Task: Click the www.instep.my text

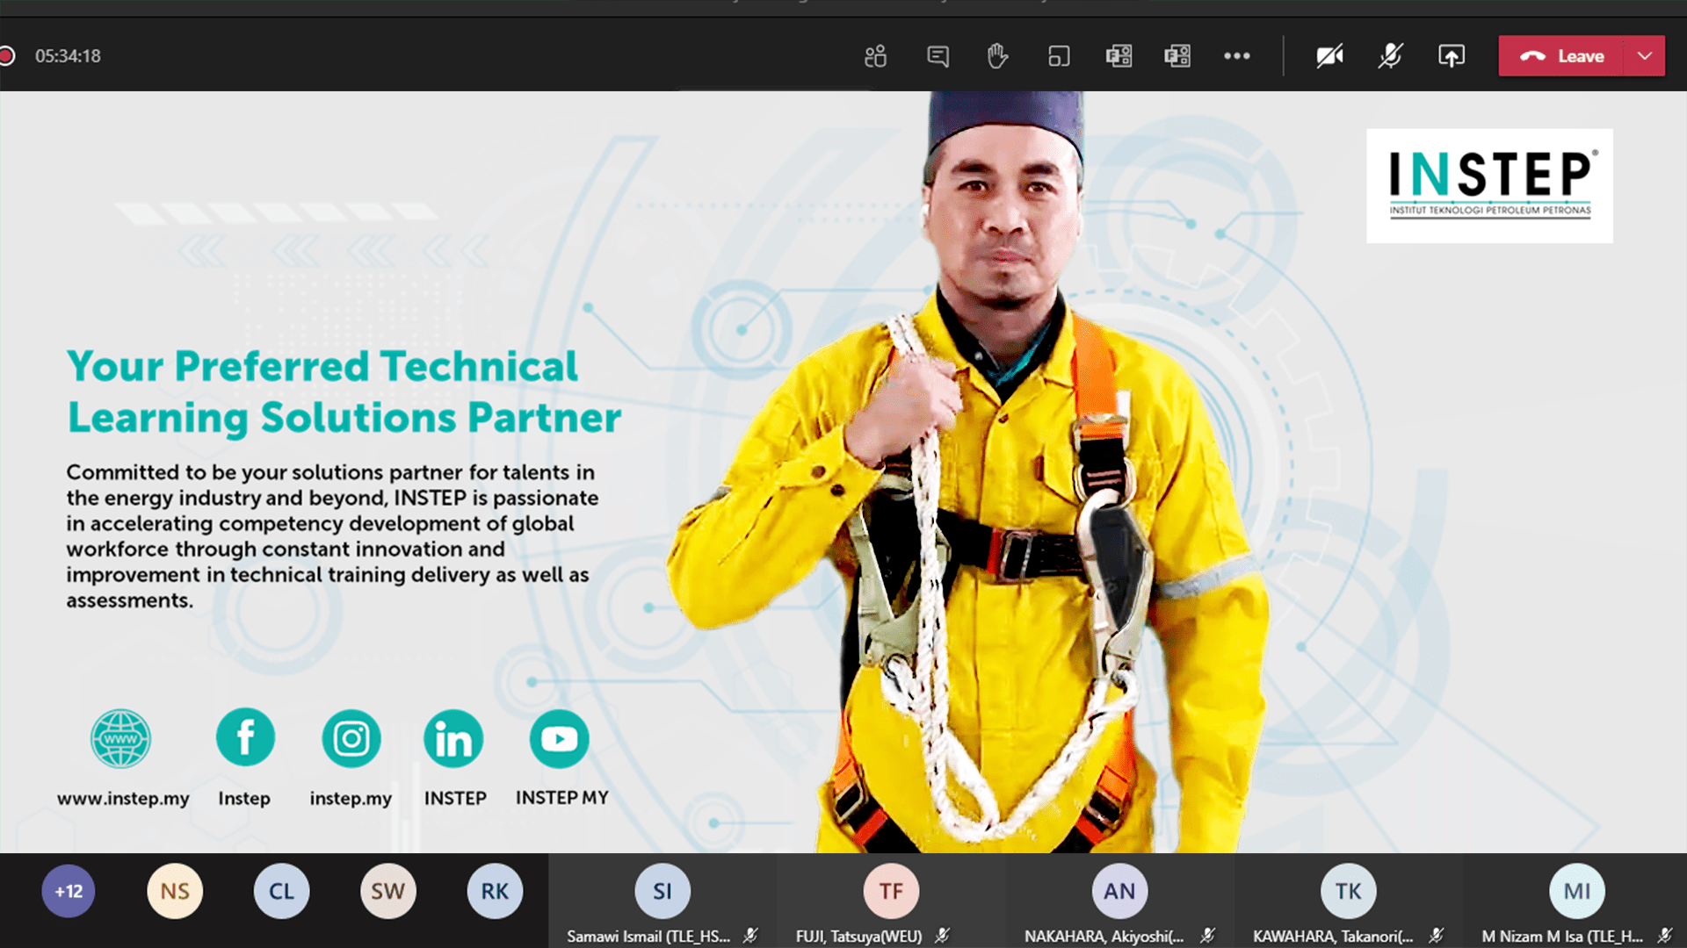Action: pos(123,799)
